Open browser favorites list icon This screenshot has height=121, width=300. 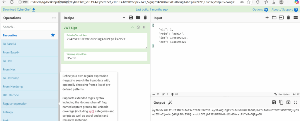[x=266, y=2]
